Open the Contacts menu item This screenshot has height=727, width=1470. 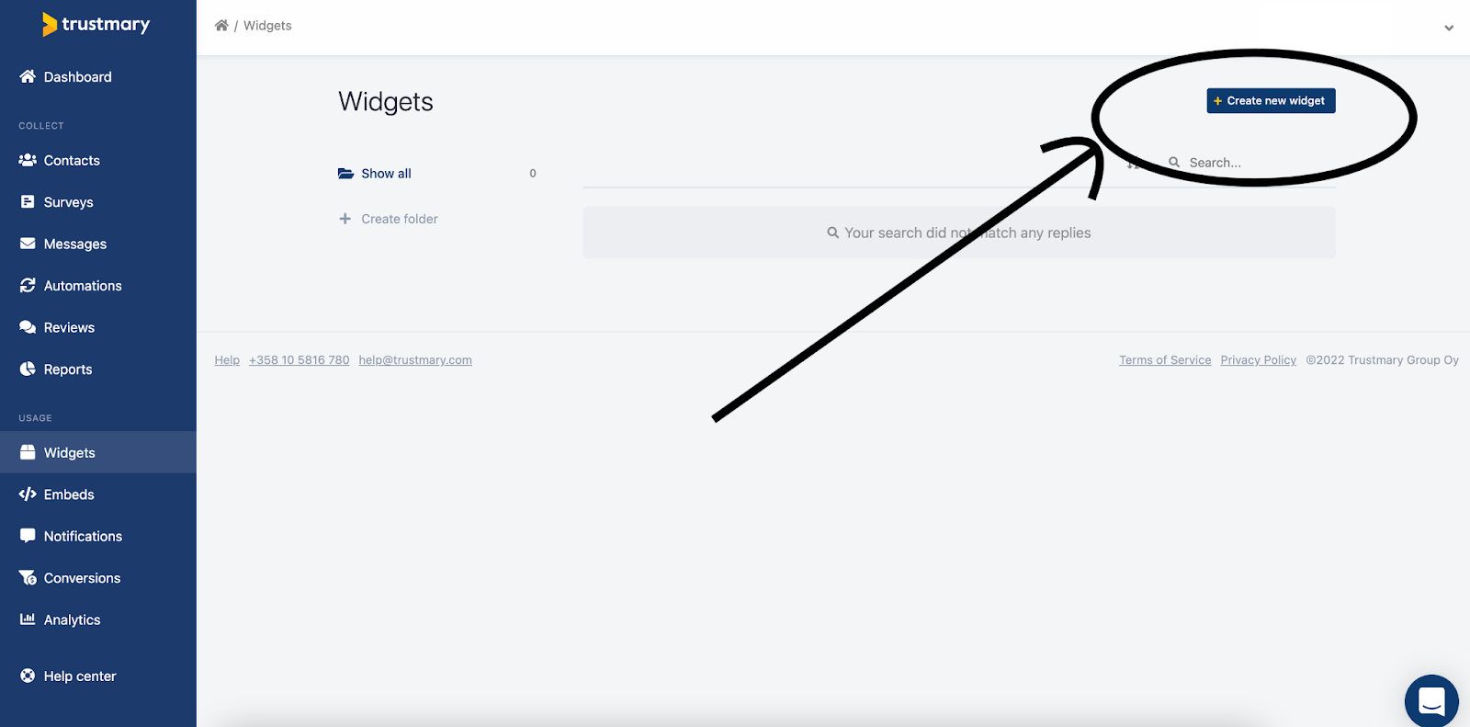pyautogui.click(x=98, y=160)
